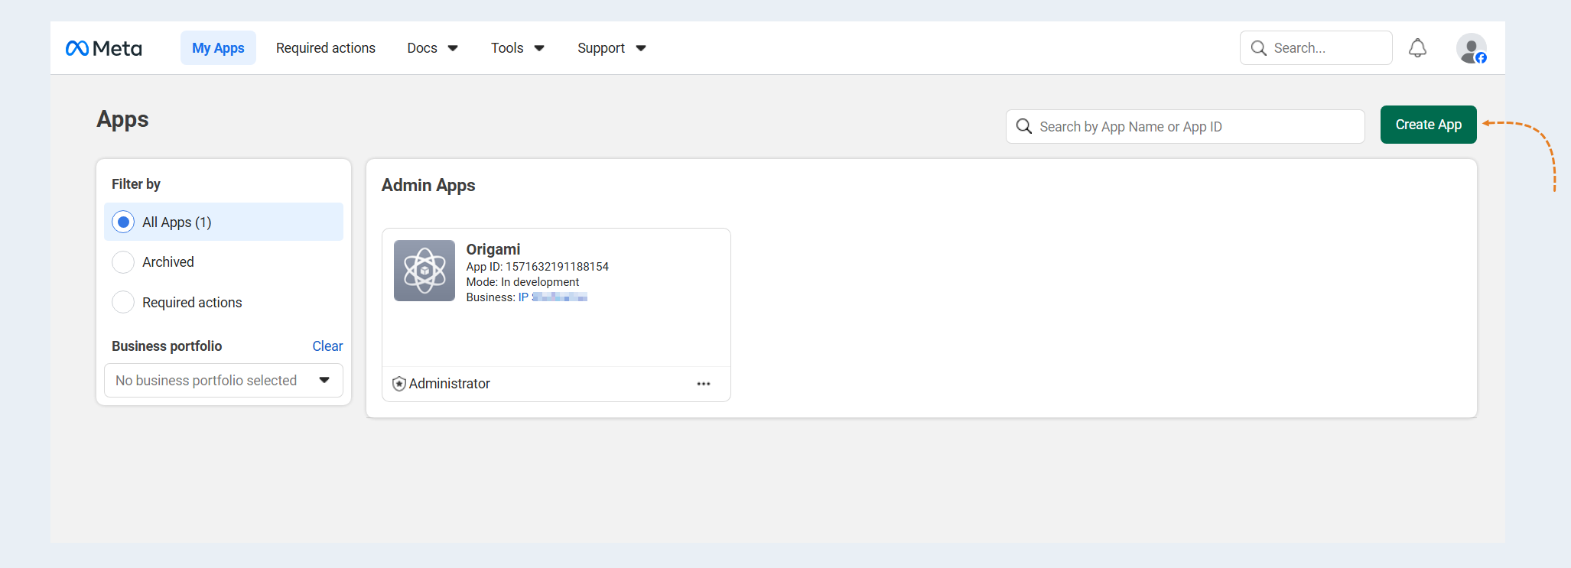Viewport: 1571px width, 568px height.
Task: Open the business portfolio dropdown
Action: 223,381
